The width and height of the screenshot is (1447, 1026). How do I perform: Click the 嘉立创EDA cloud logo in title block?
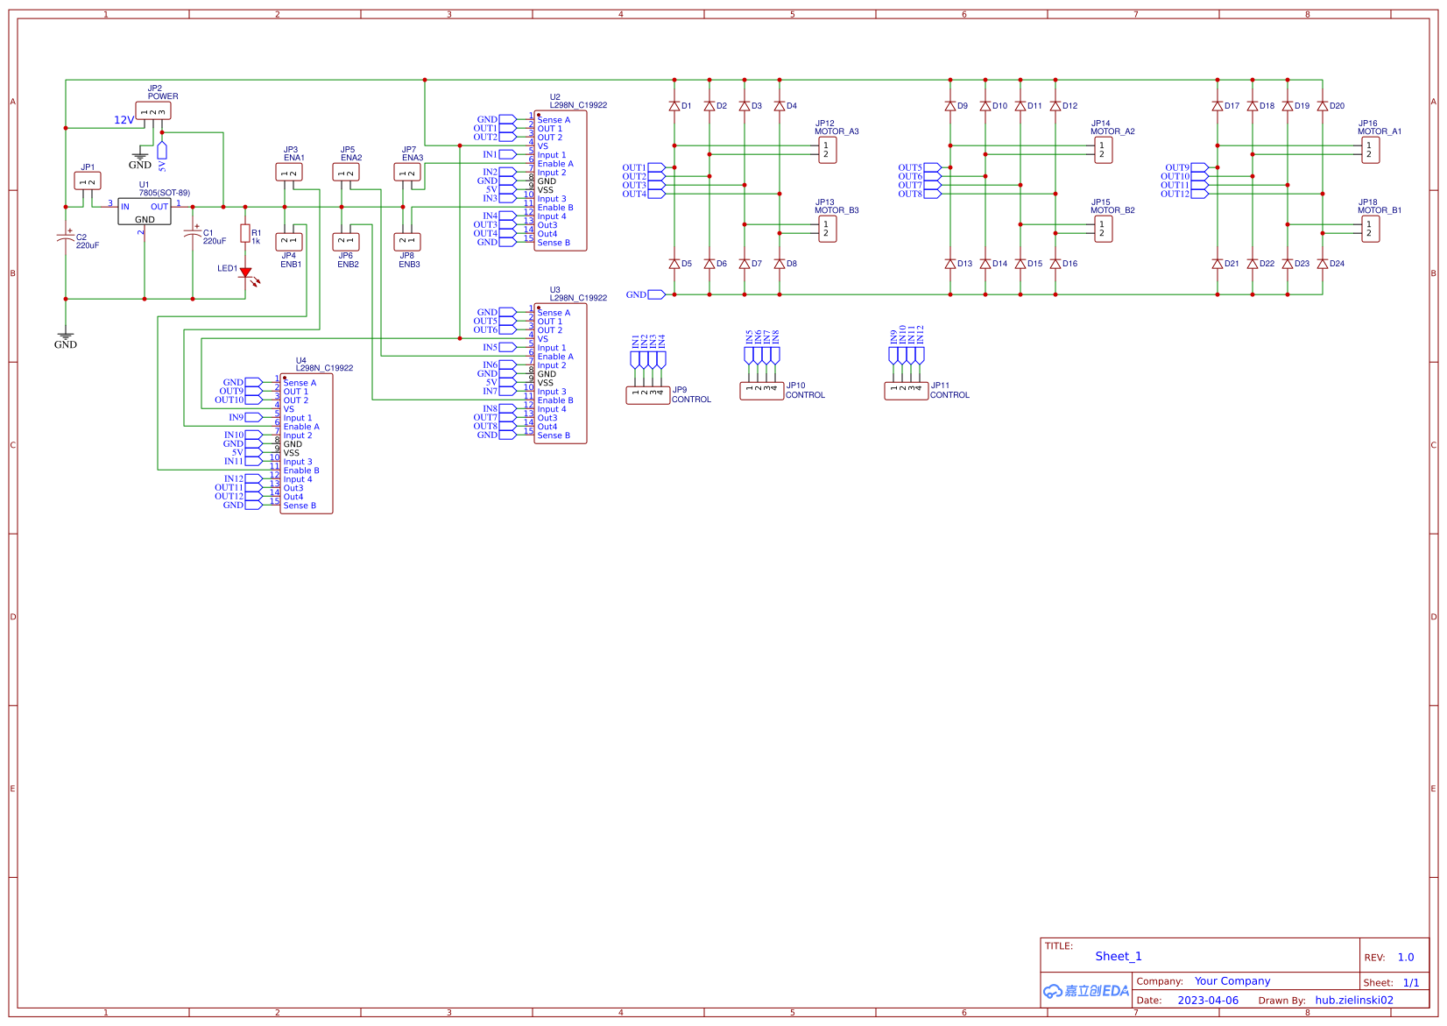tap(1086, 991)
